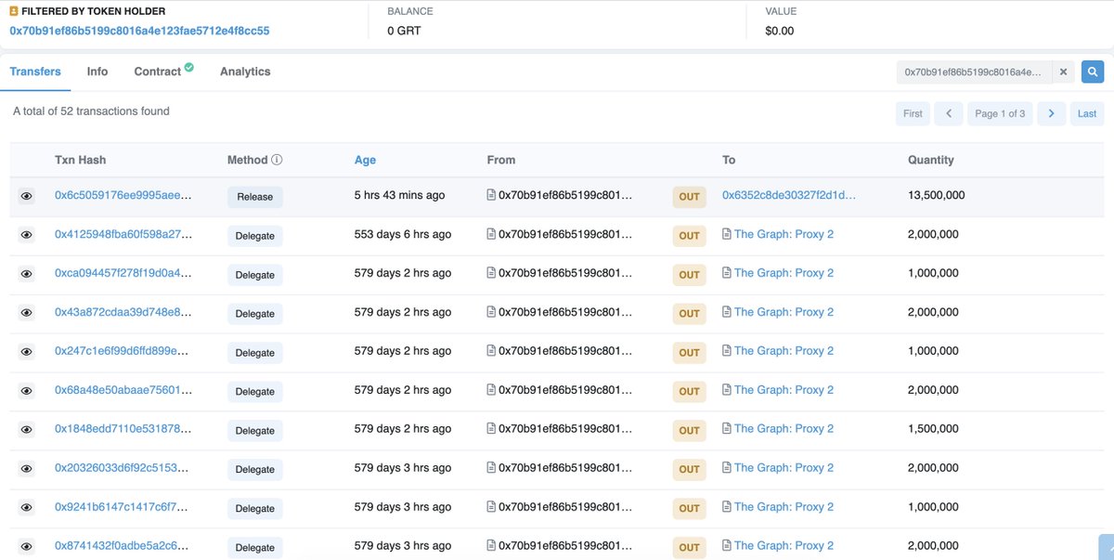The image size is (1114, 560).
Task: Click contract icon beside Proxy 2, 553 days row
Action: click(x=727, y=235)
